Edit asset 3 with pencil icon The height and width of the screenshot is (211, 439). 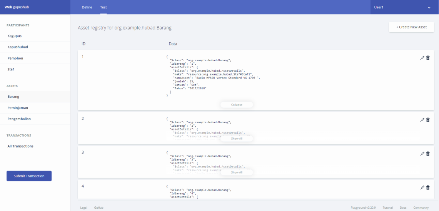422,154
